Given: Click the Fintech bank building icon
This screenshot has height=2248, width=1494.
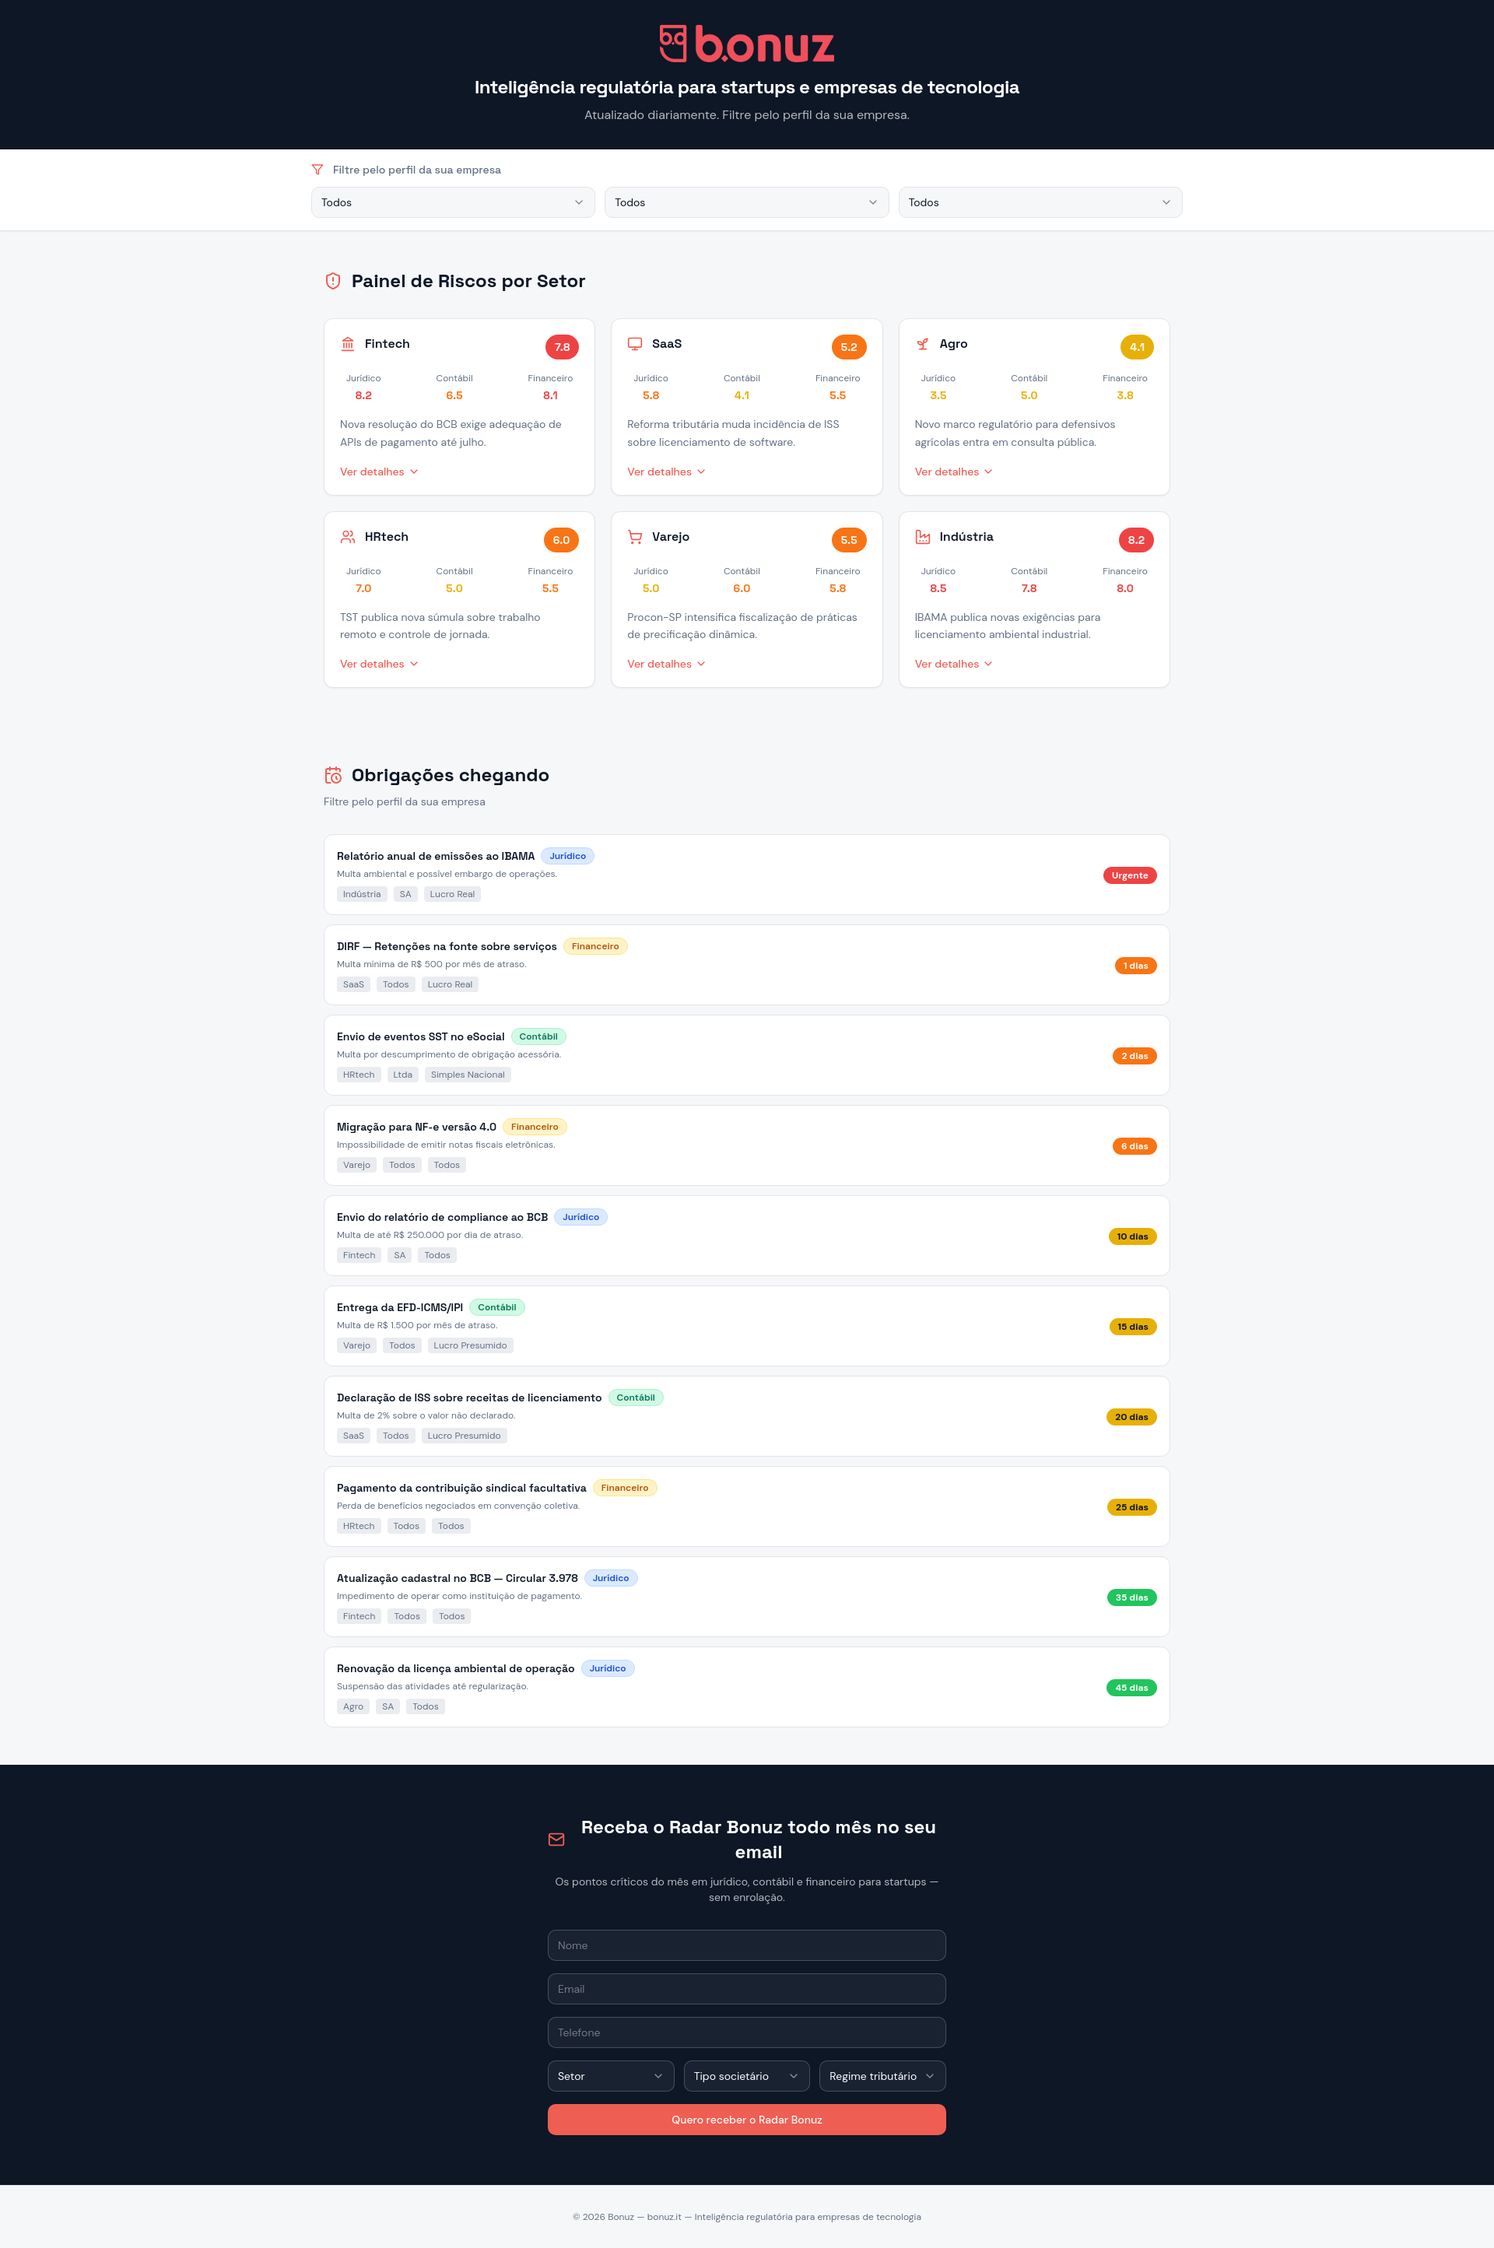Looking at the screenshot, I should point(348,344).
